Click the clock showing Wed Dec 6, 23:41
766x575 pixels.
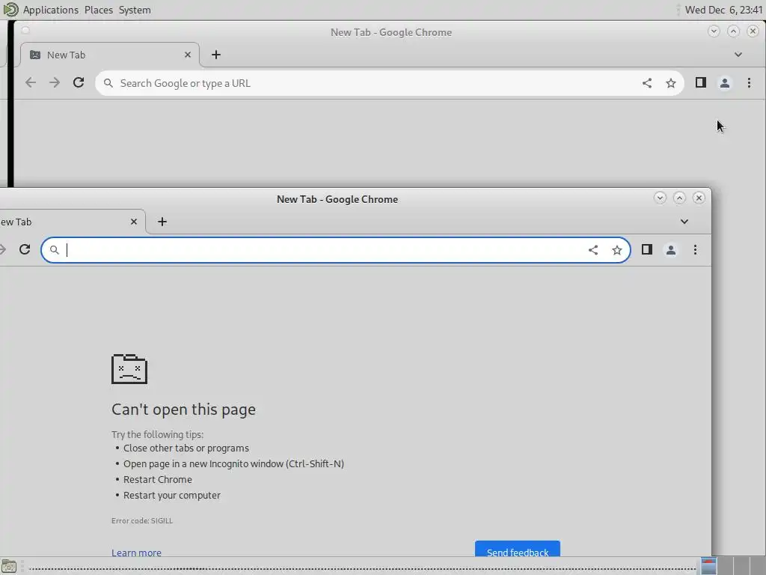(x=723, y=10)
